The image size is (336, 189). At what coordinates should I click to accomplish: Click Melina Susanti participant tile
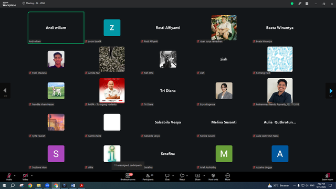(x=224, y=122)
